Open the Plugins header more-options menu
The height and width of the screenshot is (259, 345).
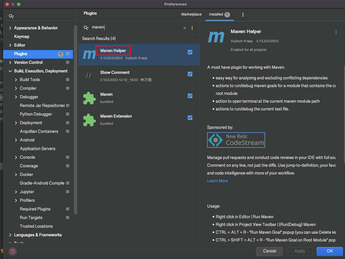tap(243, 15)
